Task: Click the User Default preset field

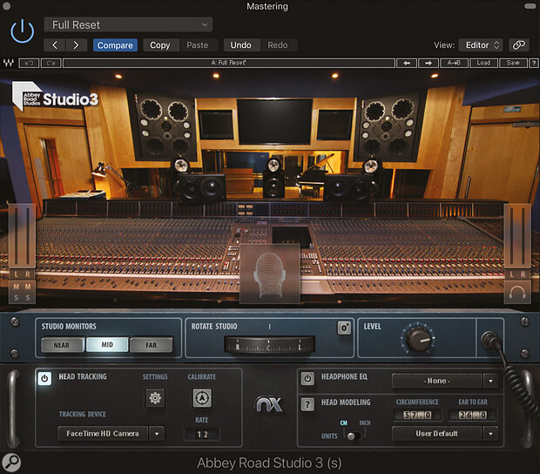Action: (x=436, y=434)
